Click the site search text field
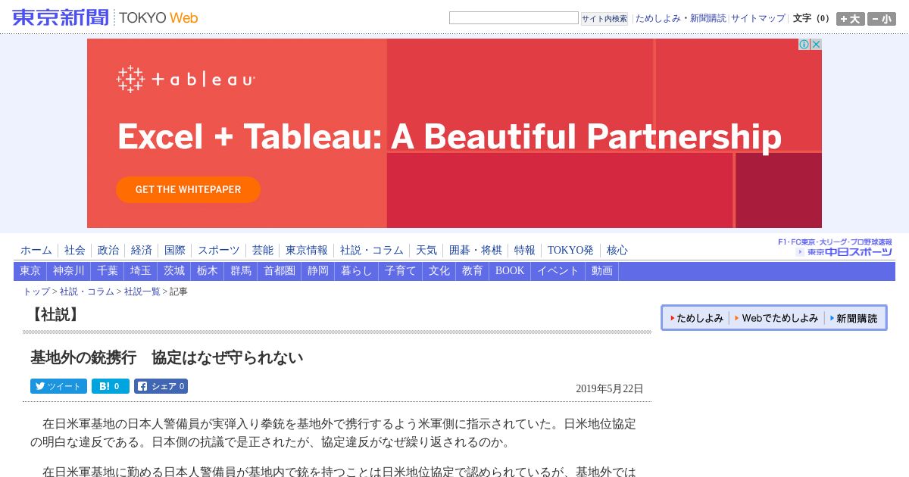Image resolution: width=909 pixels, height=477 pixels. click(x=514, y=18)
